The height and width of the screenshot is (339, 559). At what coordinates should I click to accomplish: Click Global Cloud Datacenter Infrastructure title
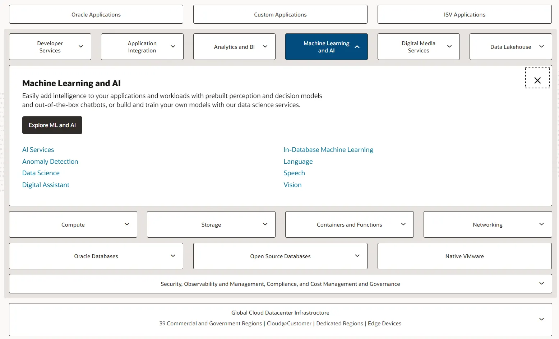coord(280,312)
